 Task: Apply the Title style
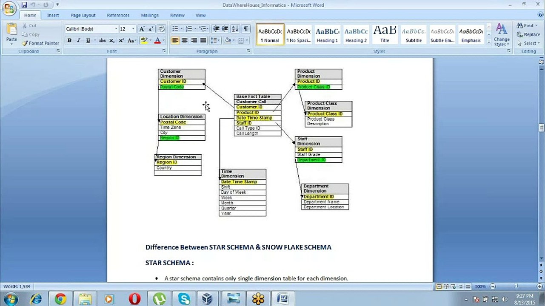[385, 34]
